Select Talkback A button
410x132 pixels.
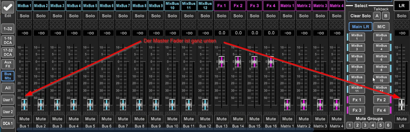coord(377,16)
